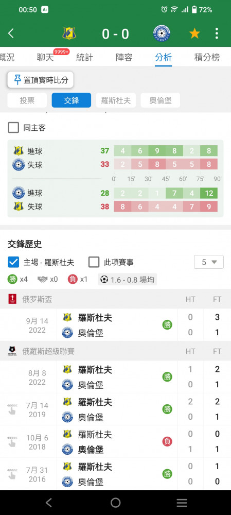Select the 奧倫堡 filter button

161,100
